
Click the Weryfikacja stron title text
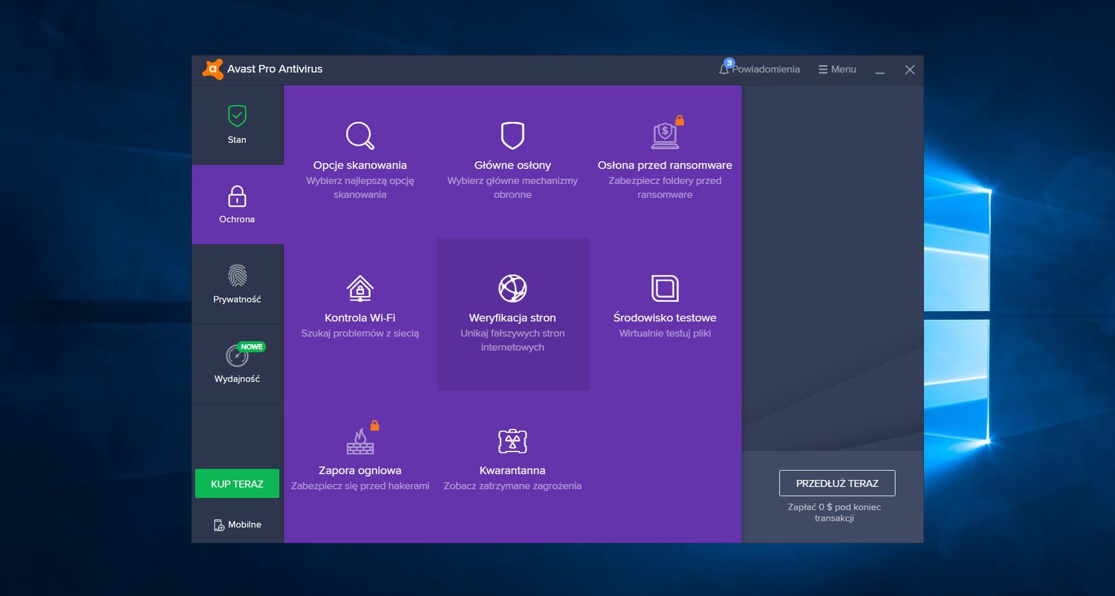(x=513, y=318)
